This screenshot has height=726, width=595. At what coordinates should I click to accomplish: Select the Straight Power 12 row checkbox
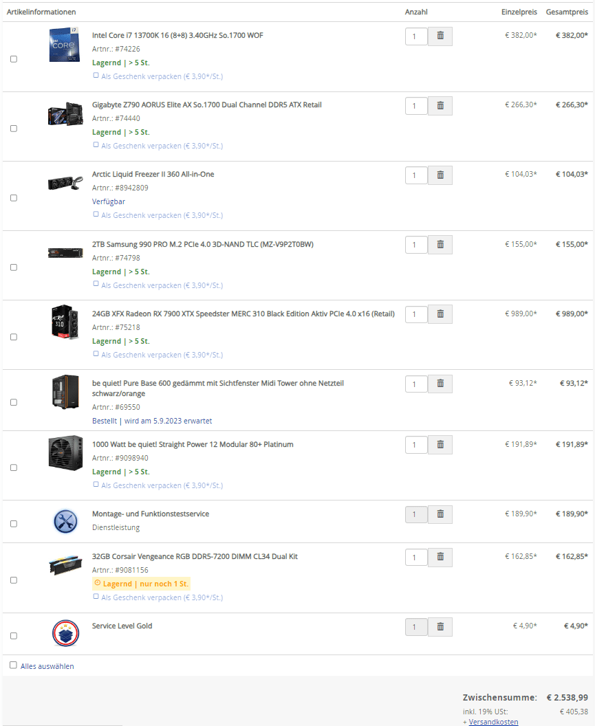[x=14, y=467]
